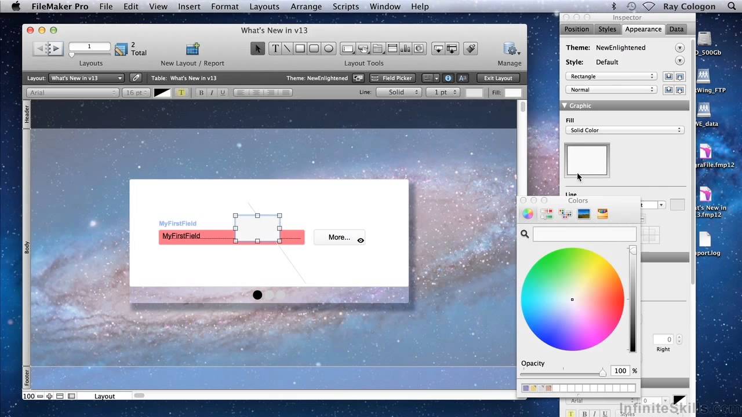Switch to the Position tab in Inspector
Image resolution: width=742 pixels, height=417 pixels.
[x=577, y=29]
